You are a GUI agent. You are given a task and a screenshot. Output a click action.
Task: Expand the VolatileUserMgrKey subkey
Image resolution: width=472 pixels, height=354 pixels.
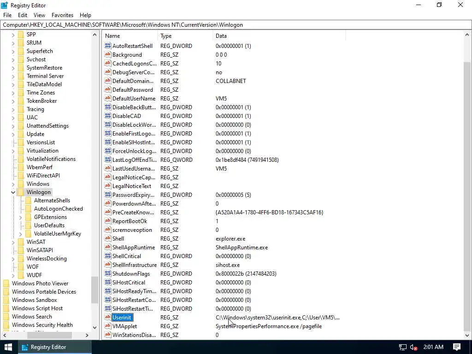point(20,234)
